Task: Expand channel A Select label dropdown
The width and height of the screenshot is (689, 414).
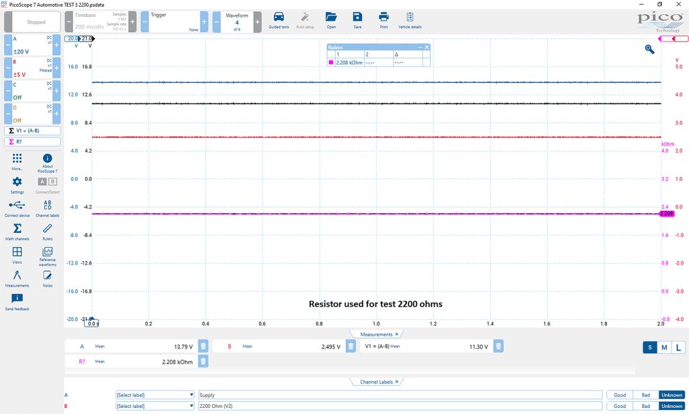Action: tap(155, 394)
